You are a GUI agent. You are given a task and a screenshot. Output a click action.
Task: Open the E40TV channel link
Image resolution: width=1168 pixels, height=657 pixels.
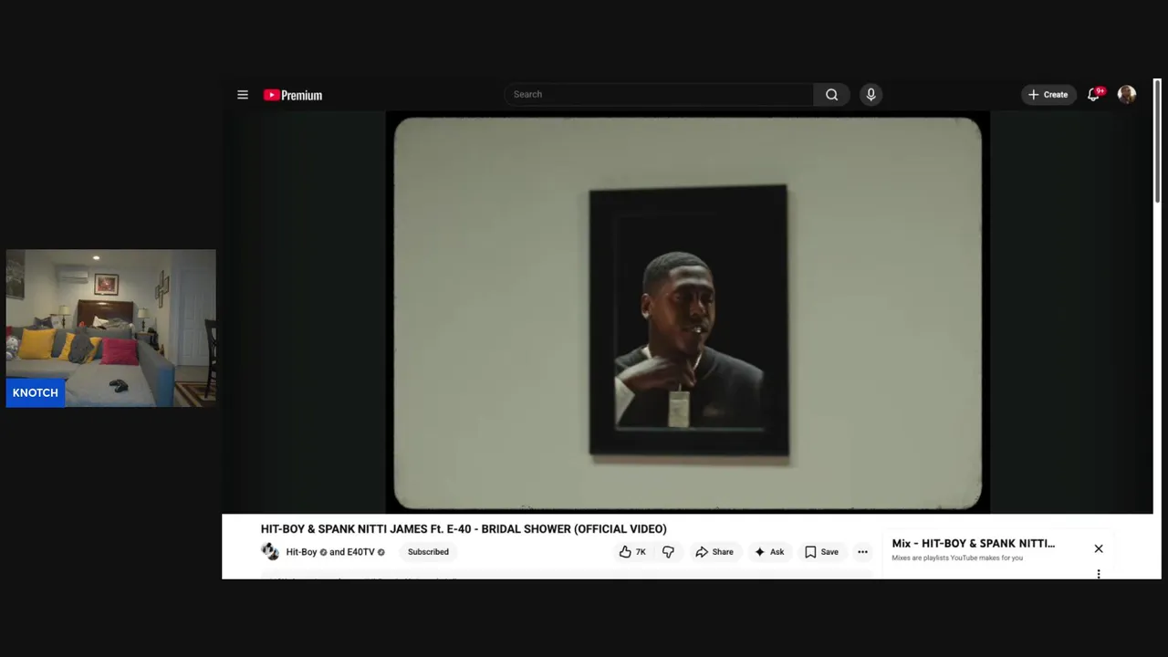360,552
